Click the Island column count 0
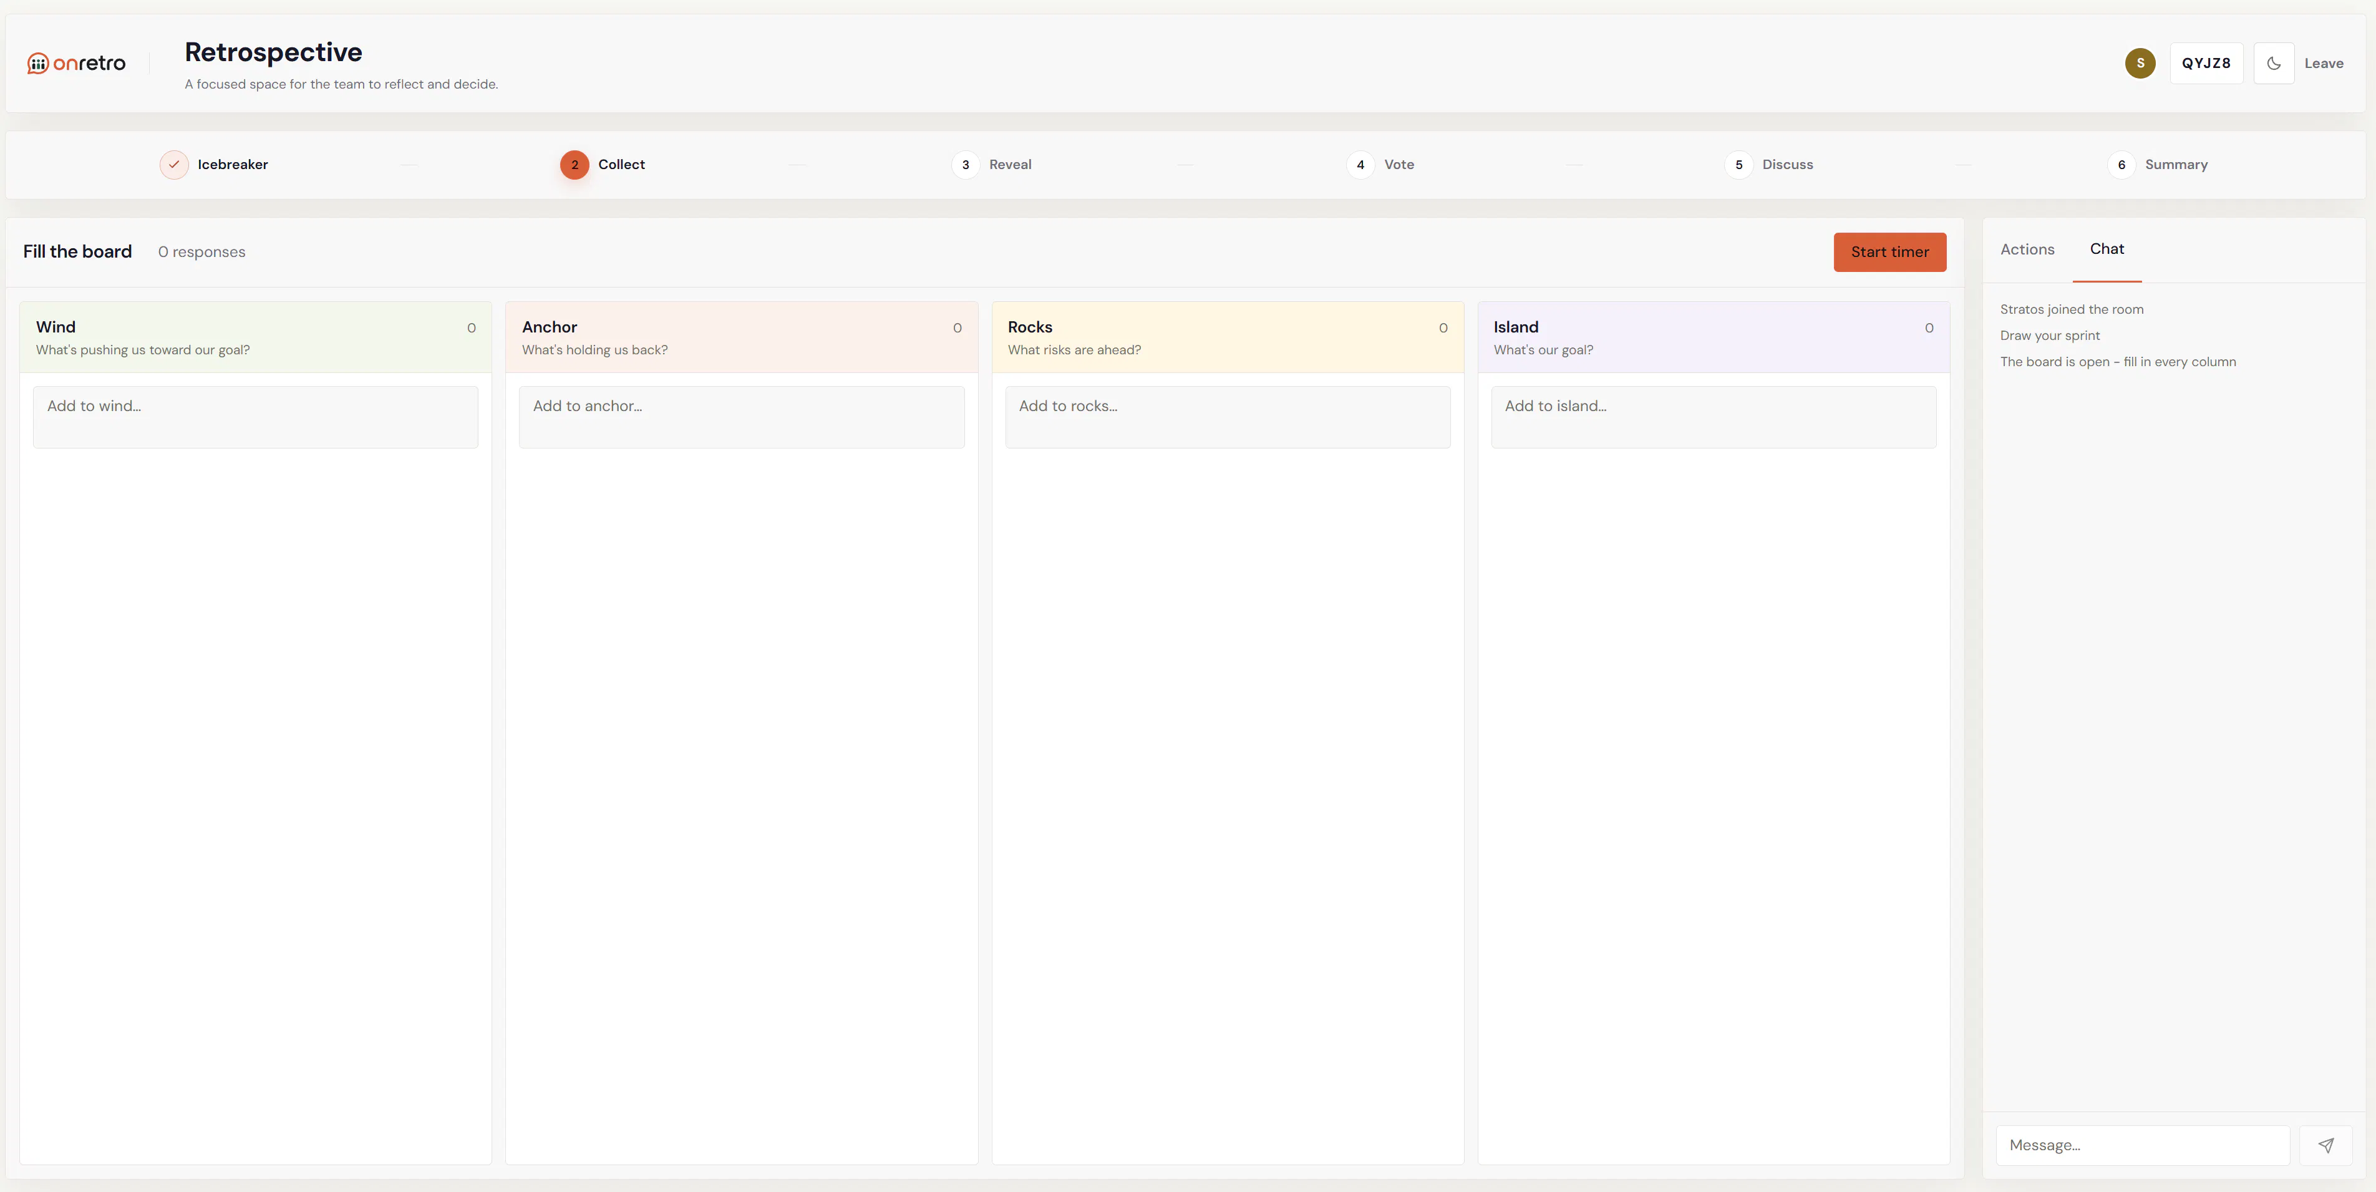2376x1192 pixels. click(1929, 327)
